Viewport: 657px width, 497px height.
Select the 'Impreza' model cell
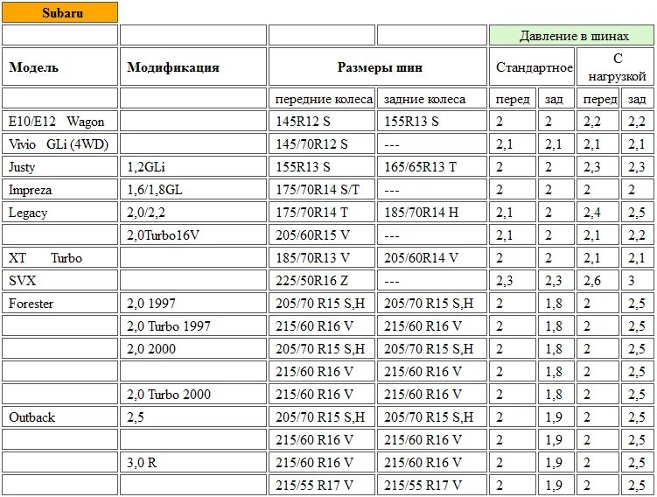click(59, 190)
